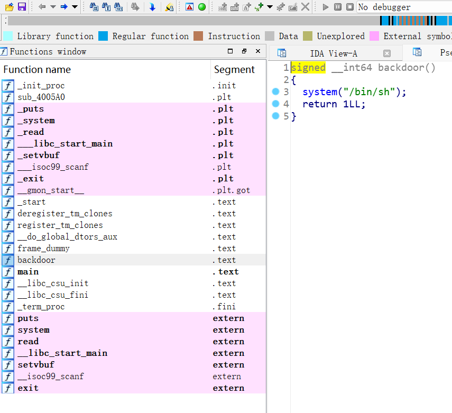The height and width of the screenshot is (413, 452).
Task: Click the green 's' string-type icon
Action: pyautogui.click(x=259, y=7)
